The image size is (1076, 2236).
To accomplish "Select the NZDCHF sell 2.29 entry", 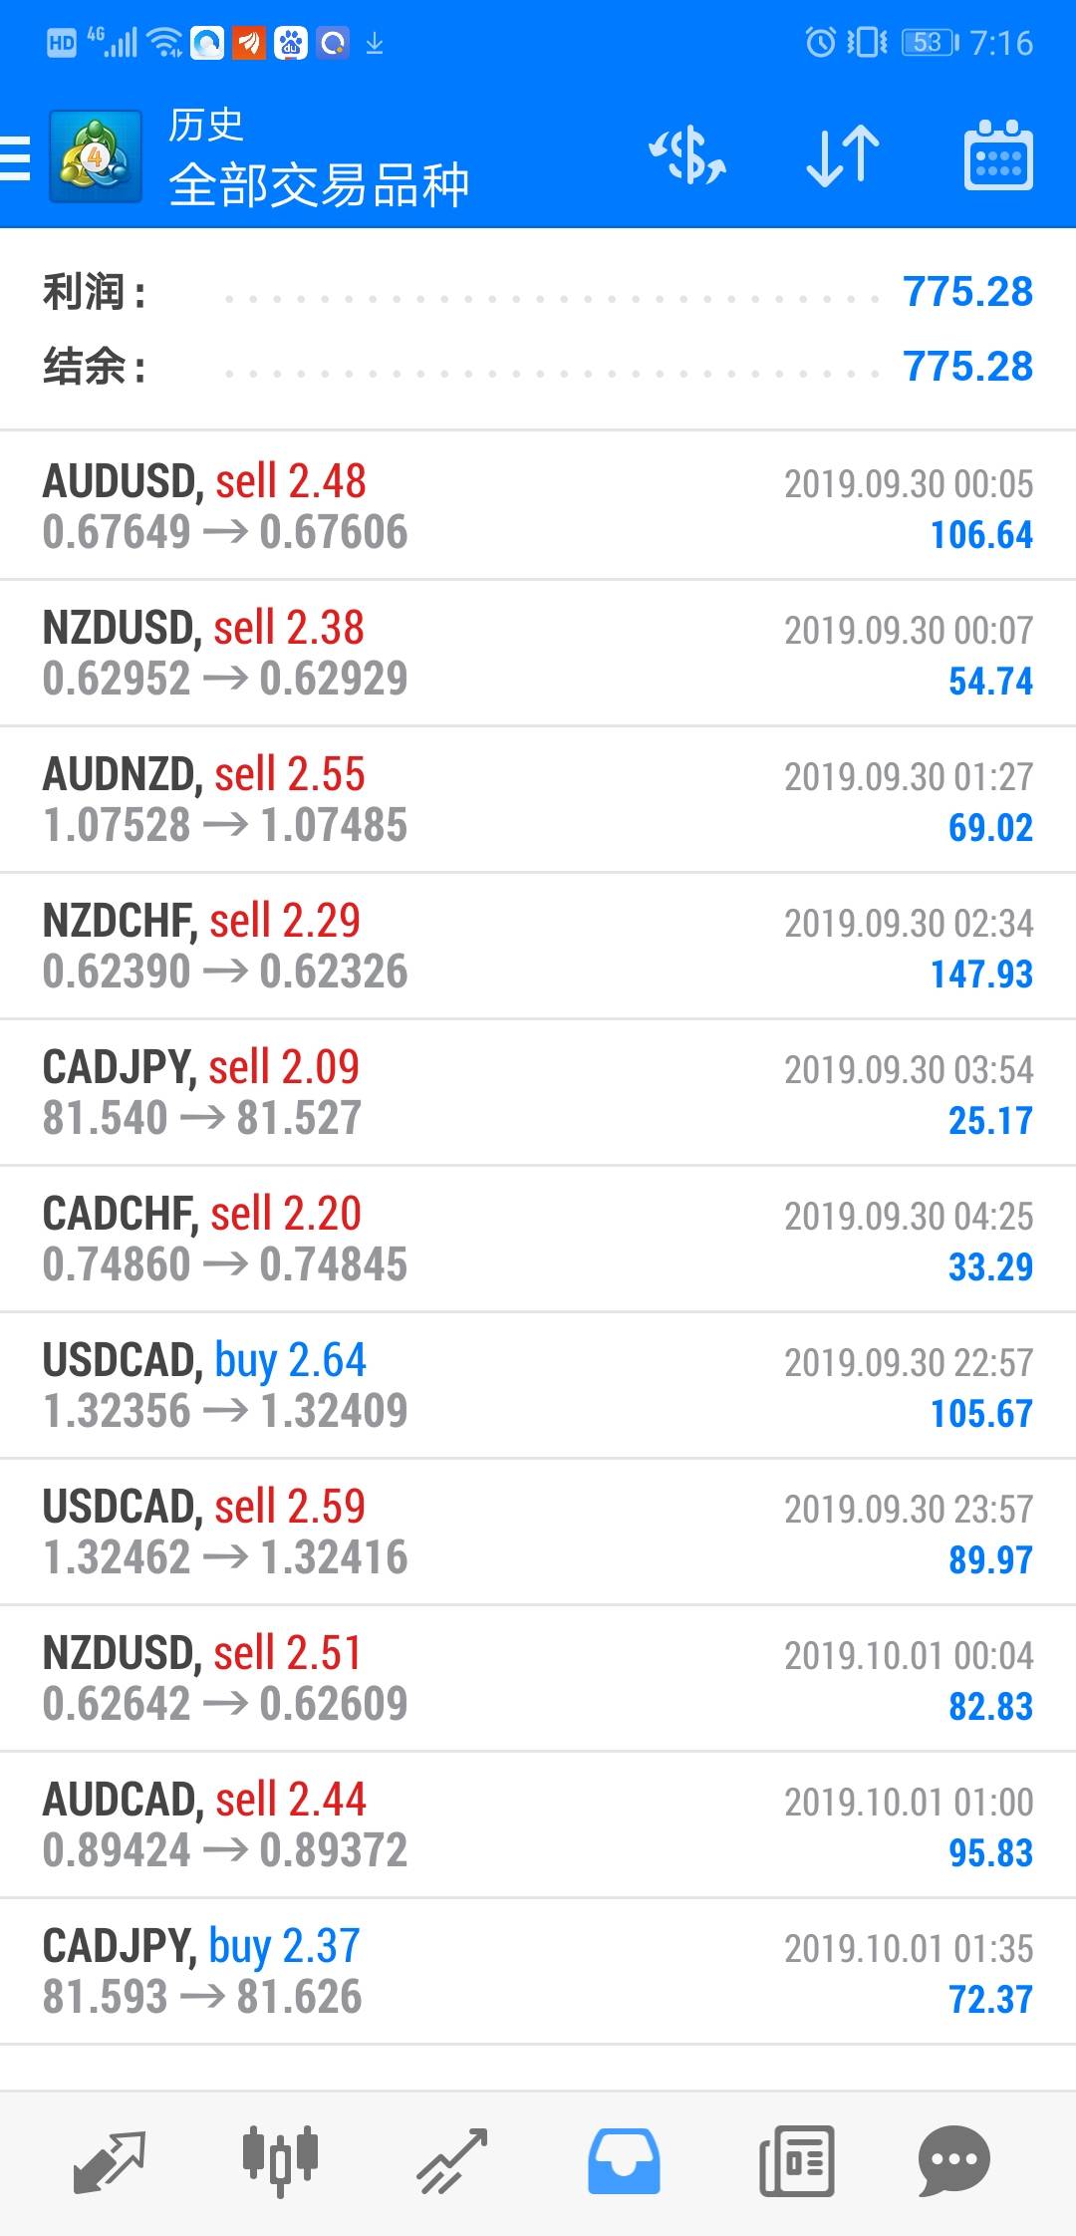I will (538, 946).
